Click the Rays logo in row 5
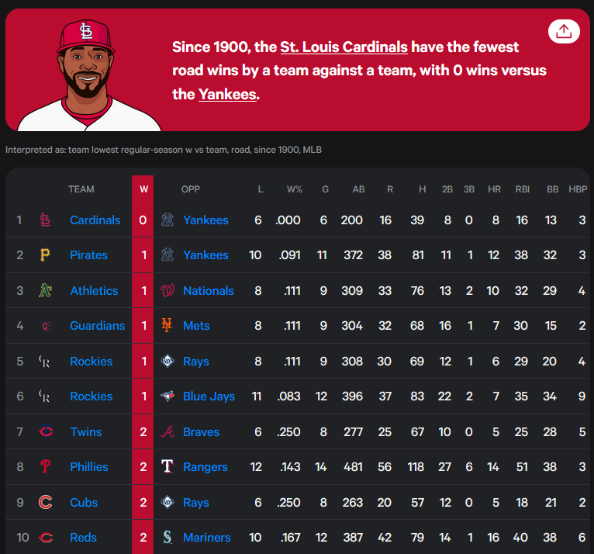Image resolution: width=594 pixels, height=554 pixels. point(167,361)
